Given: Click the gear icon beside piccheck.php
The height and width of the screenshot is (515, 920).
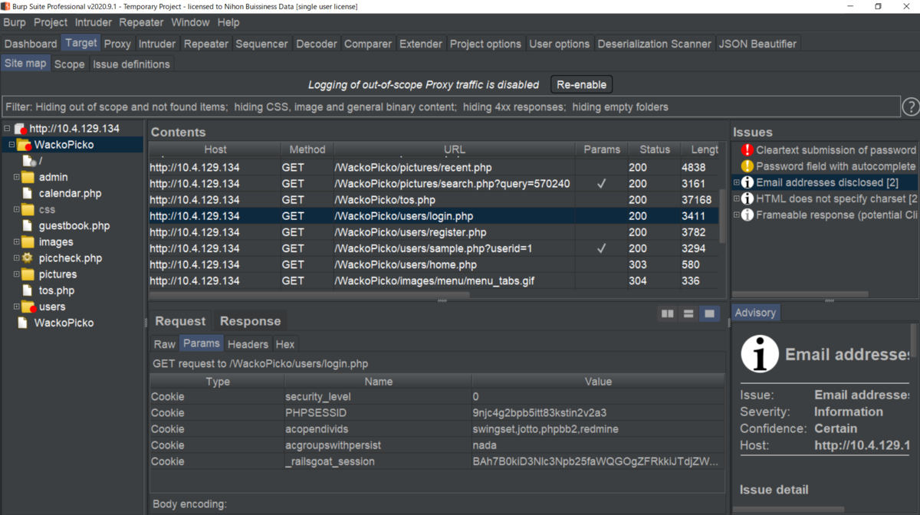Looking at the screenshot, I should click(28, 257).
